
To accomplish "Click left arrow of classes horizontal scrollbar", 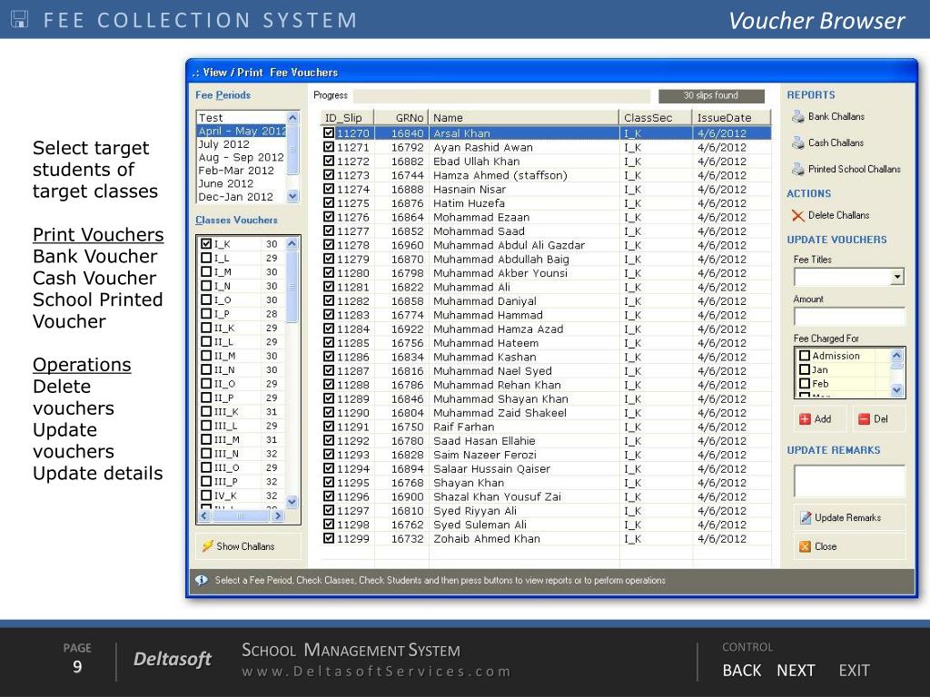I will click(x=204, y=516).
